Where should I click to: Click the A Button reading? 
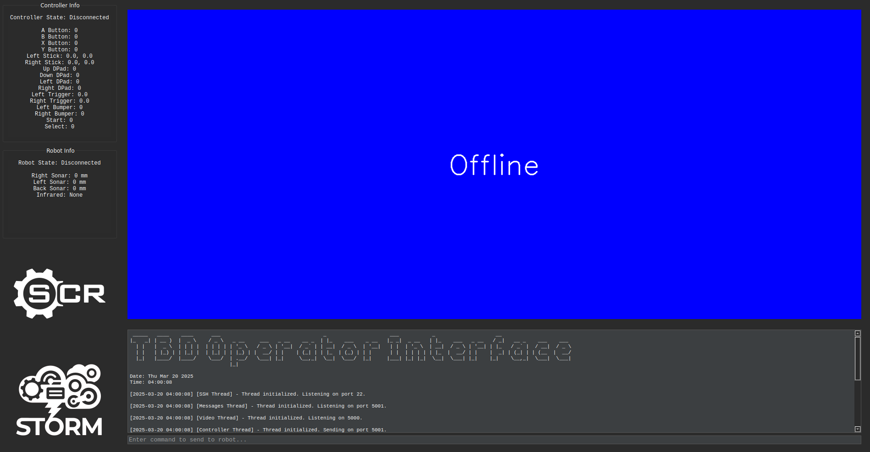click(60, 30)
